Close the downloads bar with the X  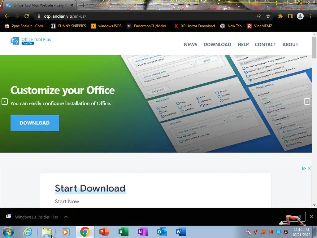[311, 217]
